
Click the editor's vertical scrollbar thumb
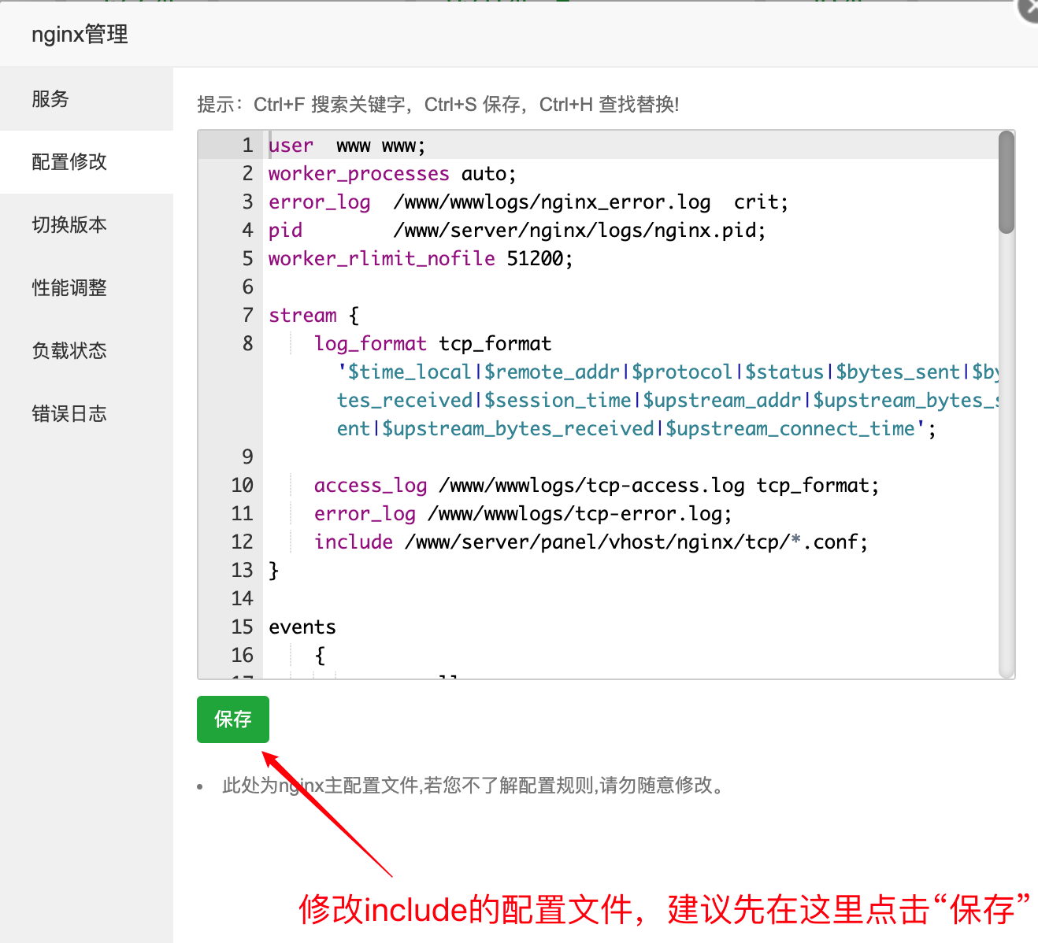pos(1006,183)
